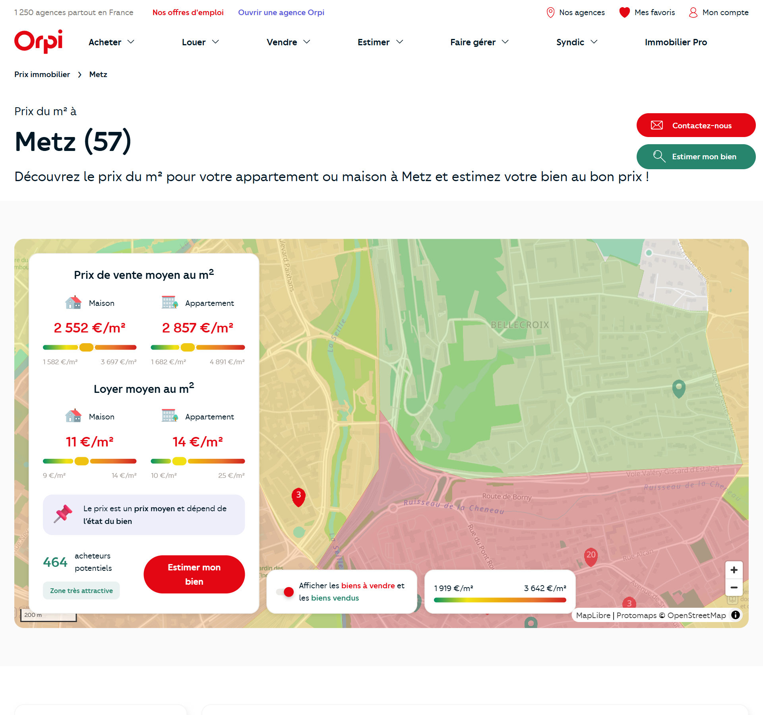Click the breadcrumb chevron separator

point(80,75)
